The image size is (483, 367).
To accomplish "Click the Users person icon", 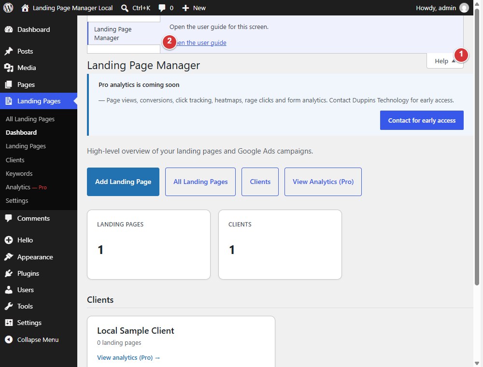I will (x=9, y=290).
